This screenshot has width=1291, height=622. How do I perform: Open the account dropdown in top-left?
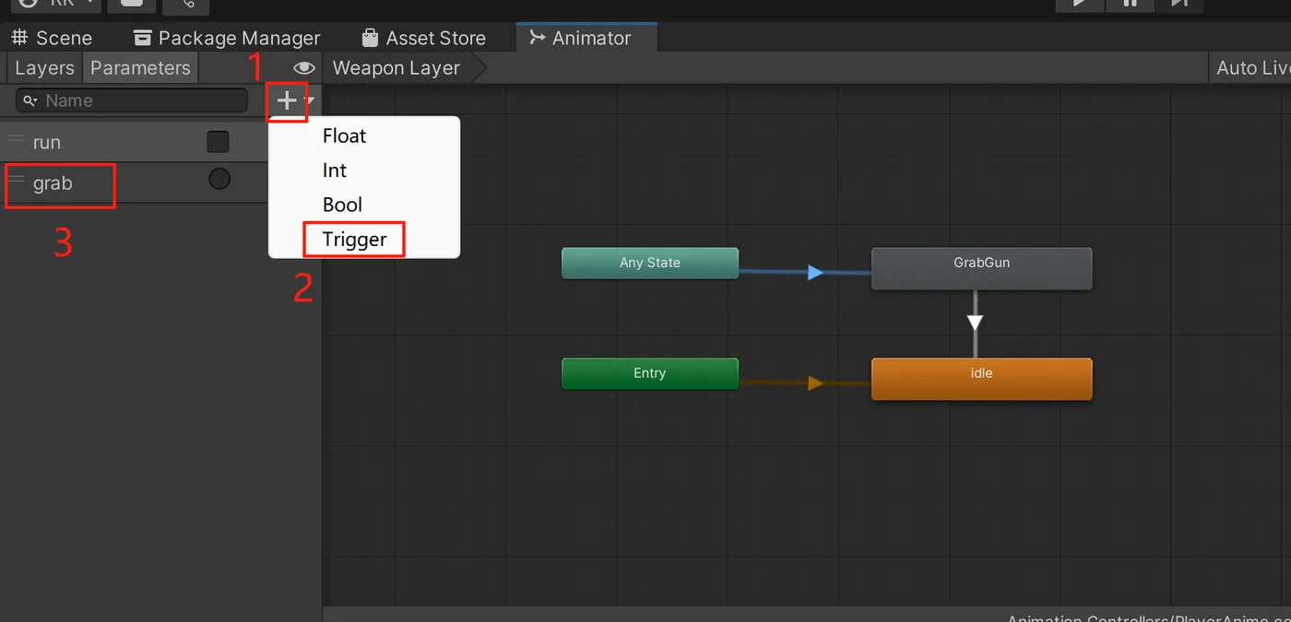coord(57,4)
